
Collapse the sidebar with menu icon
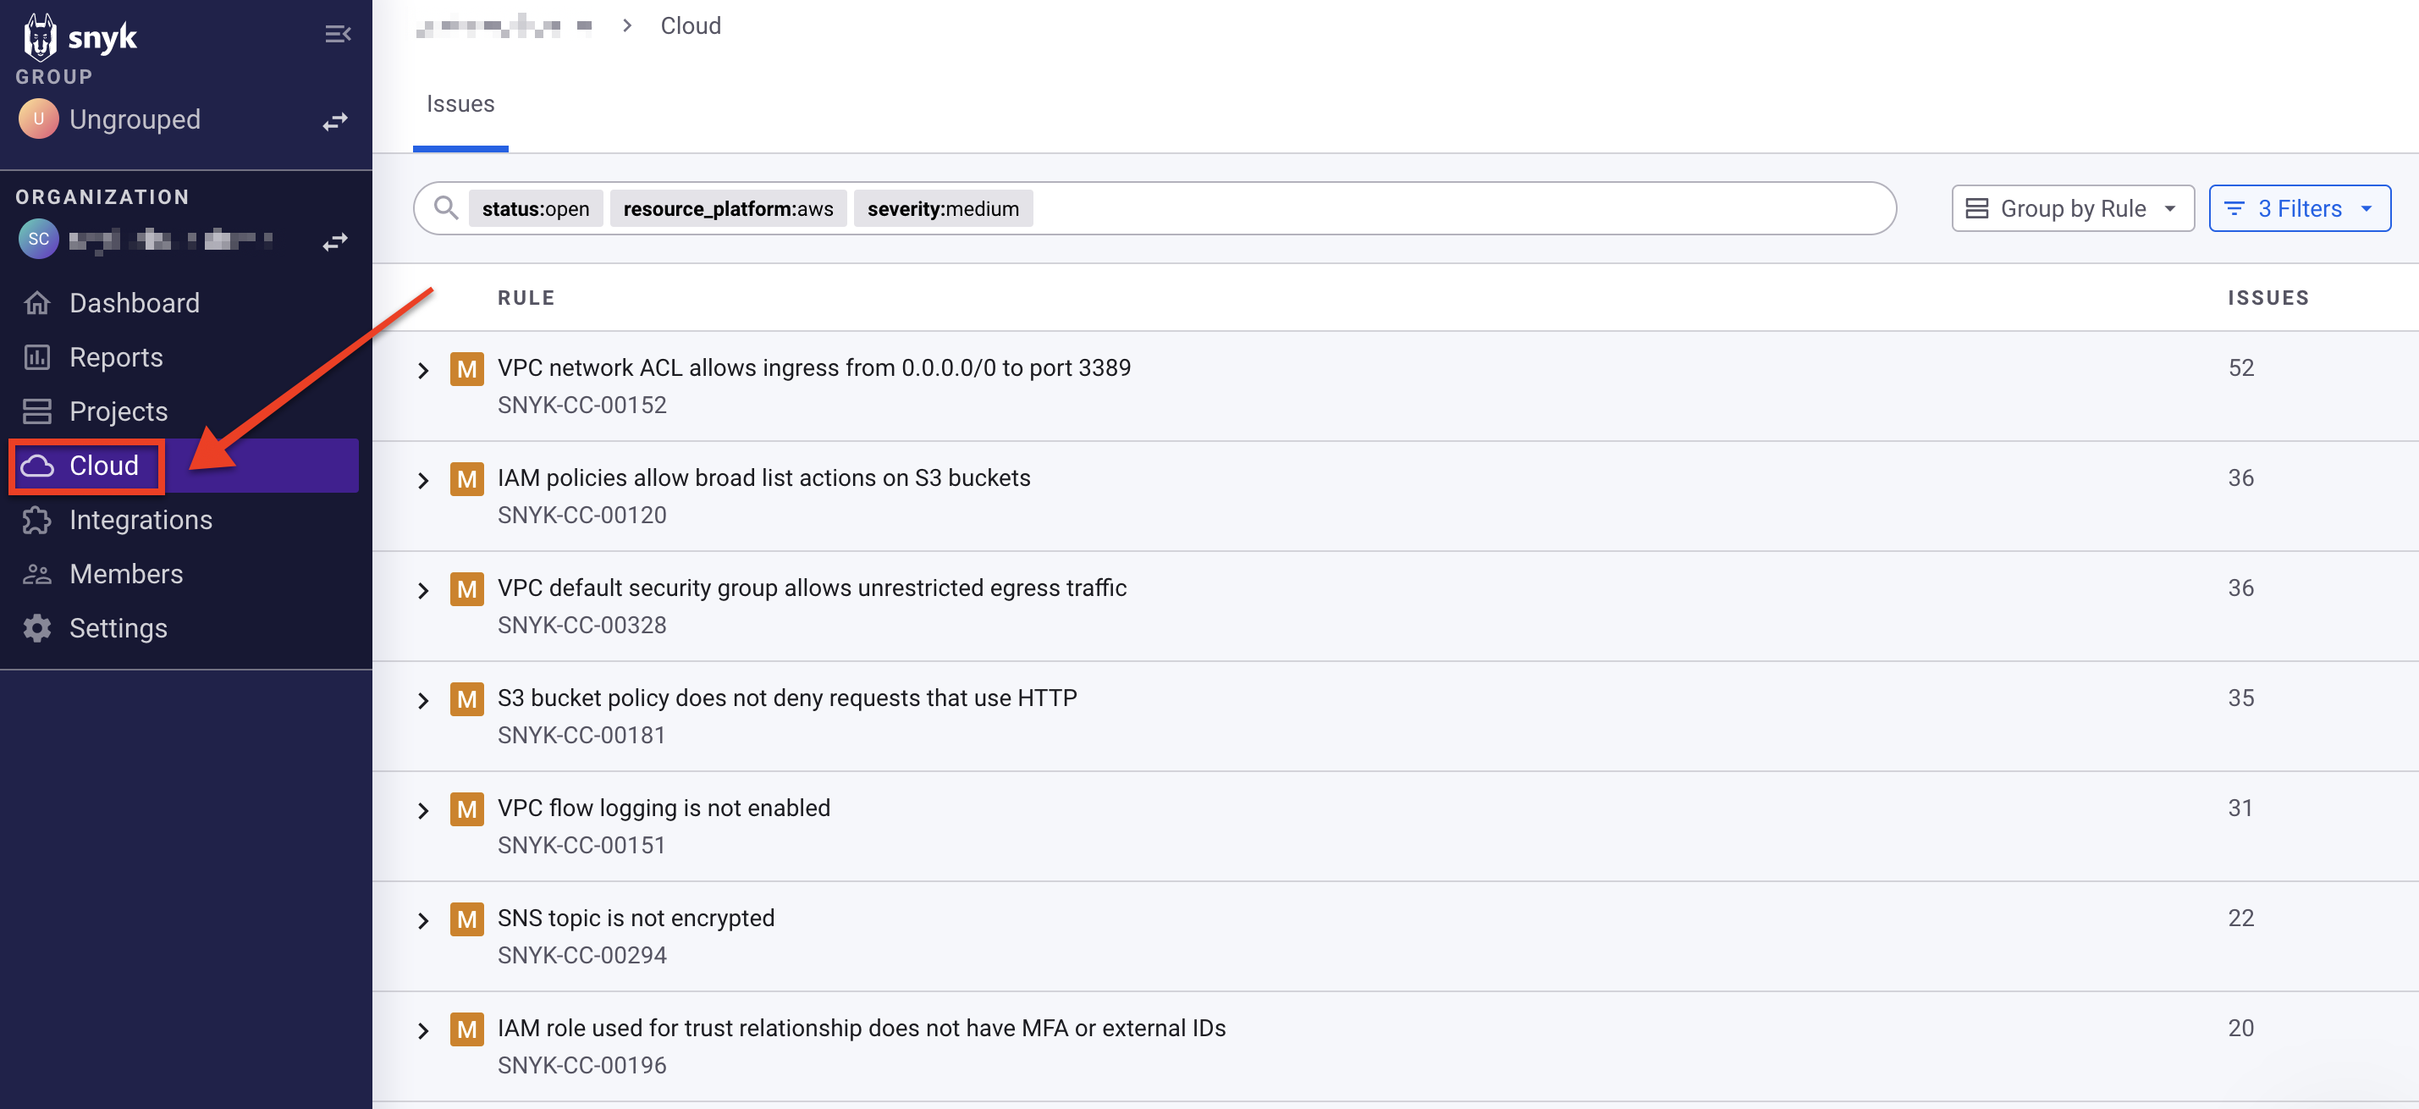(x=337, y=35)
